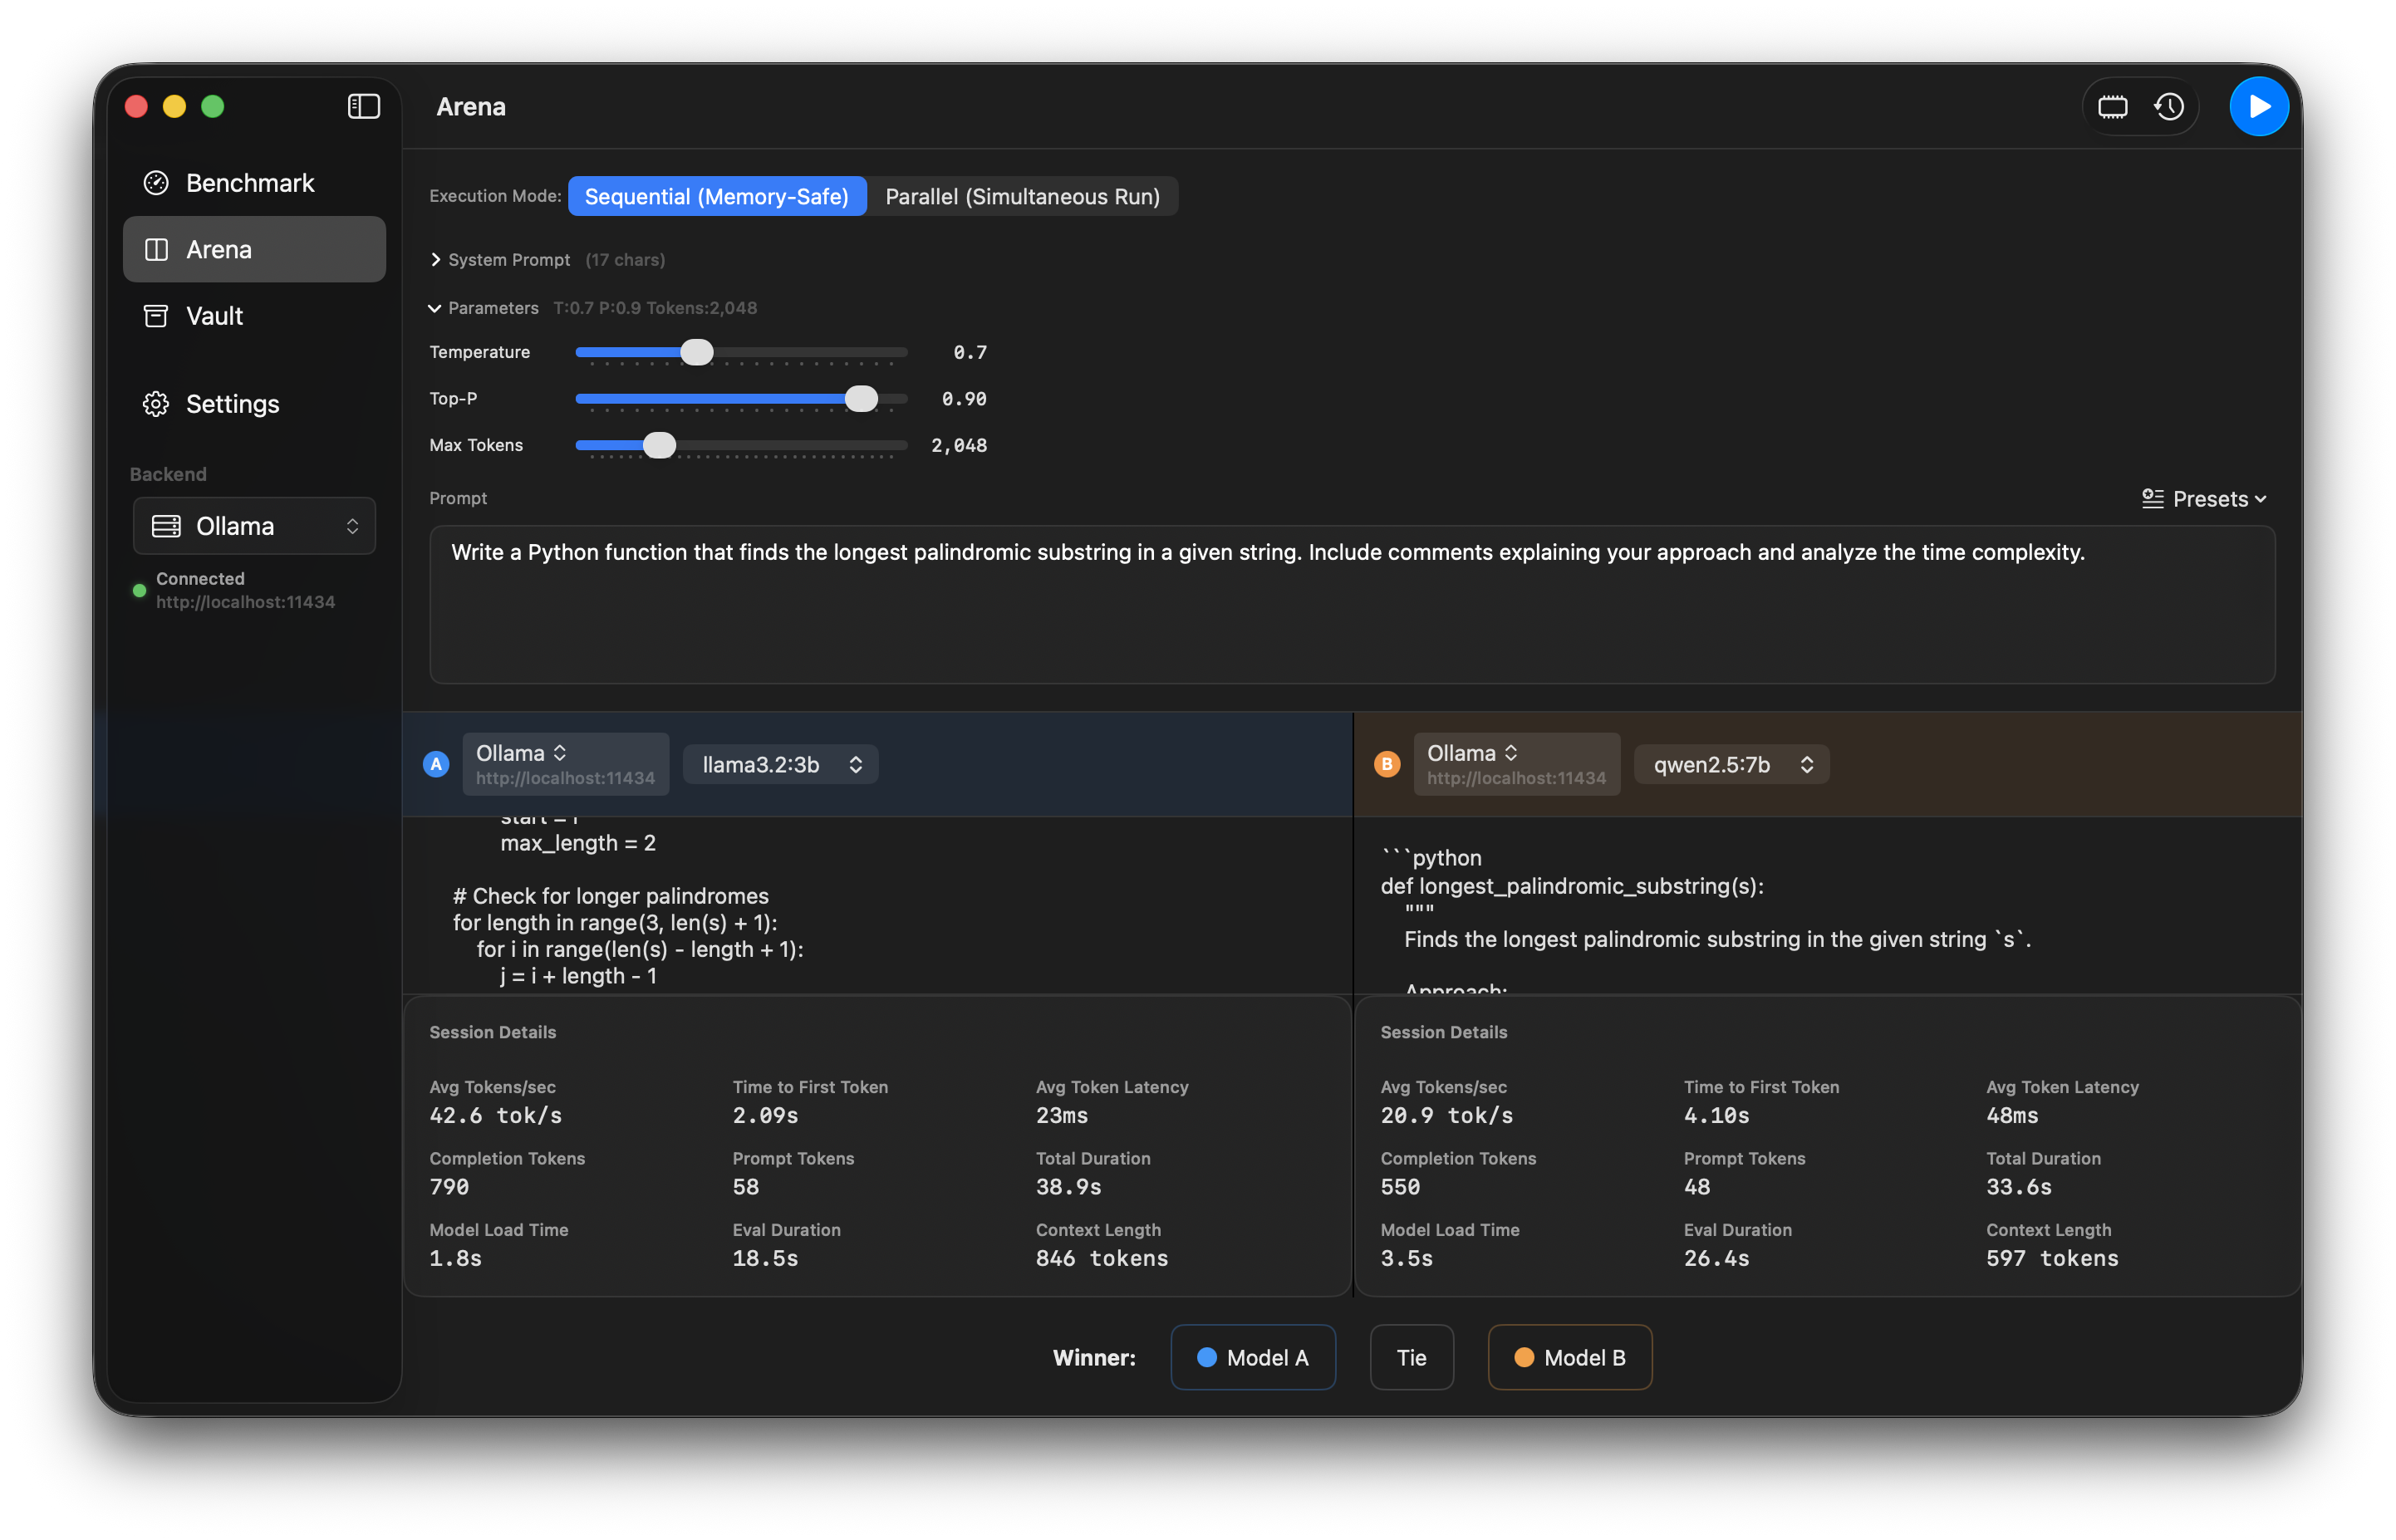The width and height of the screenshot is (2396, 1540).
Task: Click the Presets list icon
Action: pyautogui.click(x=2152, y=499)
